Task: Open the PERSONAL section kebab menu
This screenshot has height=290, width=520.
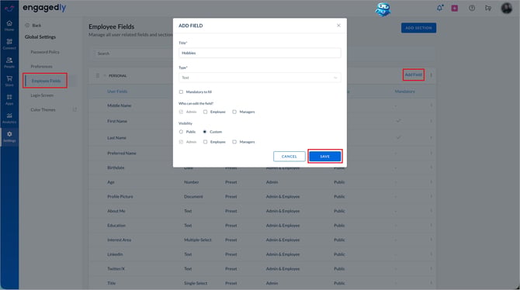Action: (x=431, y=75)
